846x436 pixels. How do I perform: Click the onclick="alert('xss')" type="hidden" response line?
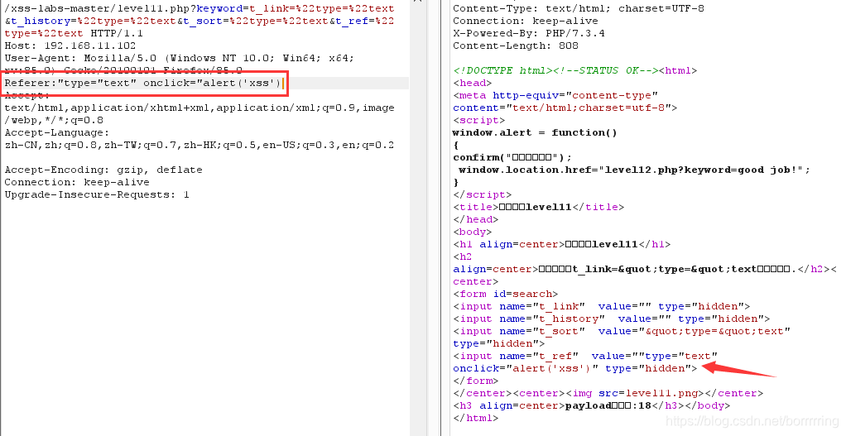pyautogui.click(x=575, y=368)
